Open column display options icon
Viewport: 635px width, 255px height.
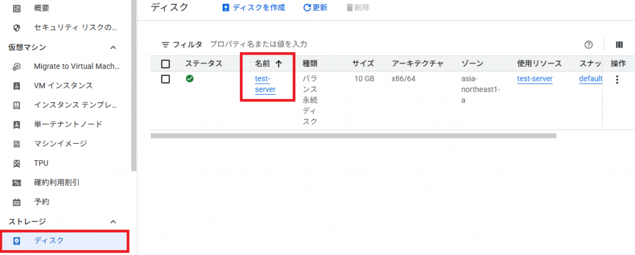pos(619,45)
